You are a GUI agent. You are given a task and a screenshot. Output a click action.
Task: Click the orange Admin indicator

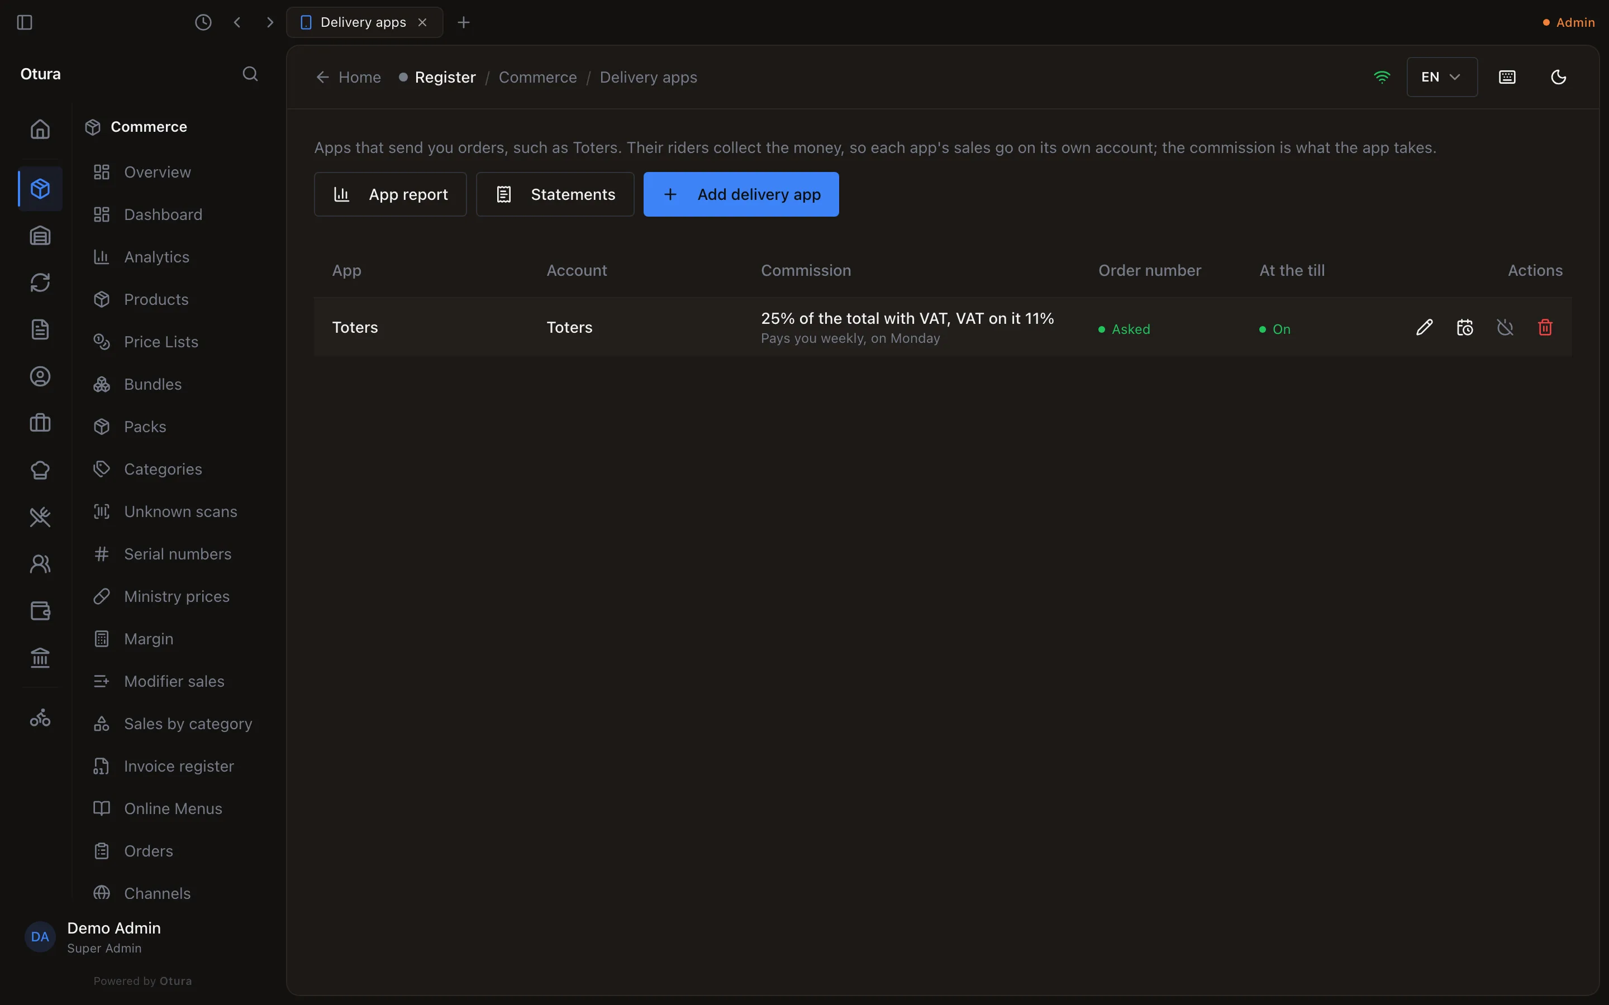click(x=1568, y=22)
